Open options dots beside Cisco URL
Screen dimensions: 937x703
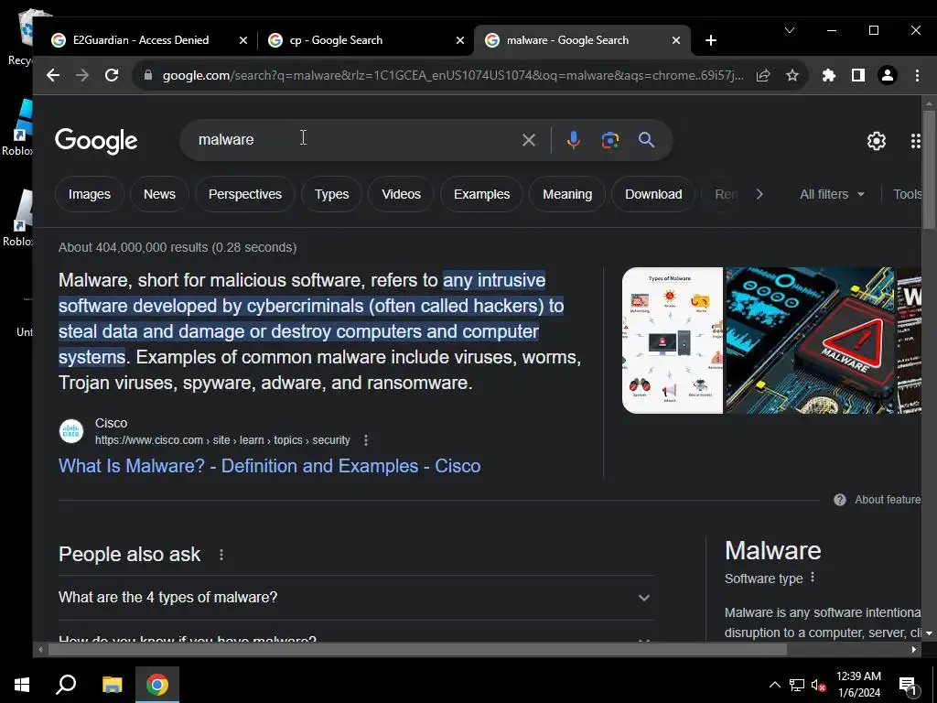[x=366, y=440]
